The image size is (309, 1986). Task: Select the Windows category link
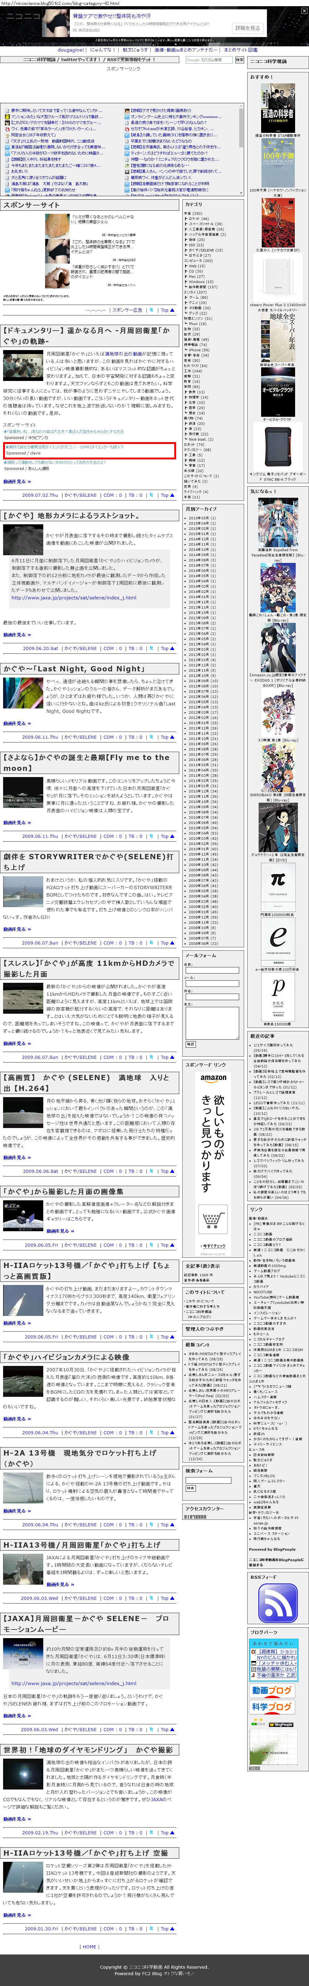(201, 282)
